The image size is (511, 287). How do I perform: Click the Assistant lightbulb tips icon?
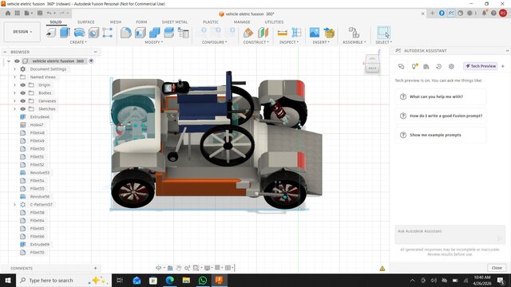coord(414,66)
